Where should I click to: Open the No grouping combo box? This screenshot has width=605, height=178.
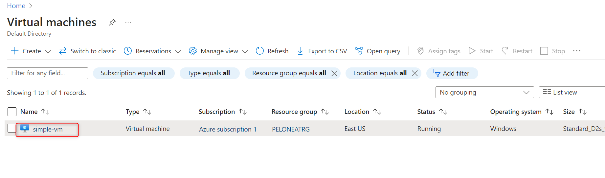[x=484, y=92]
